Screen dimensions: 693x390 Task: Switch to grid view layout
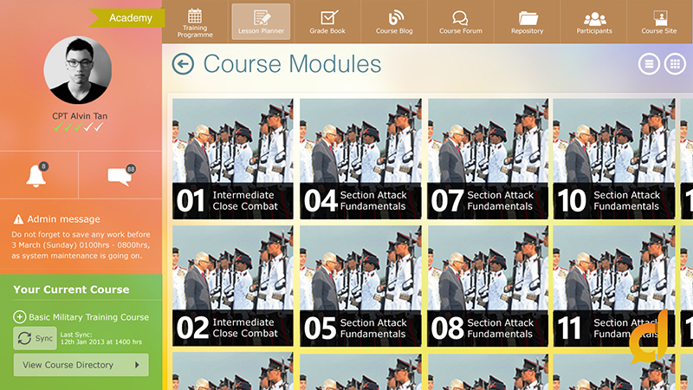click(x=674, y=63)
